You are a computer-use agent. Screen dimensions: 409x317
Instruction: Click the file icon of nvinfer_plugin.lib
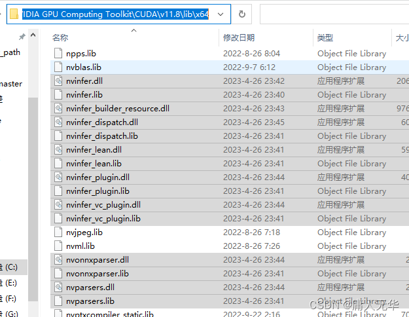click(x=58, y=191)
